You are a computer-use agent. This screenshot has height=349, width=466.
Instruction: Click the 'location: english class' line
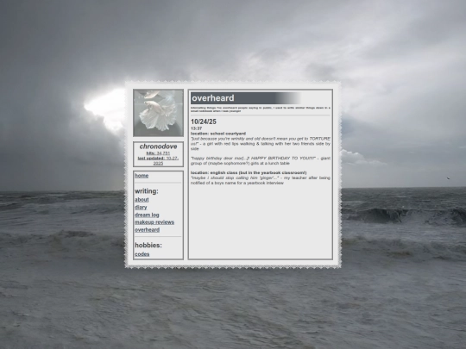pyautogui.click(x=249, y=172)
